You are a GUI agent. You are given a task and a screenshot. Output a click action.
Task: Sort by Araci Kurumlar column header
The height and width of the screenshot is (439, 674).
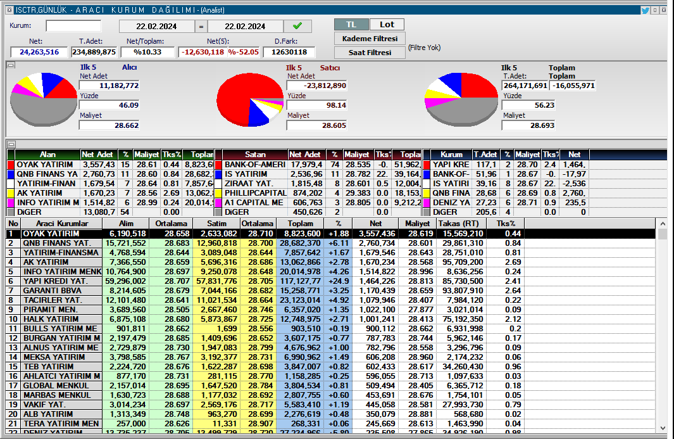coord(62,224)
